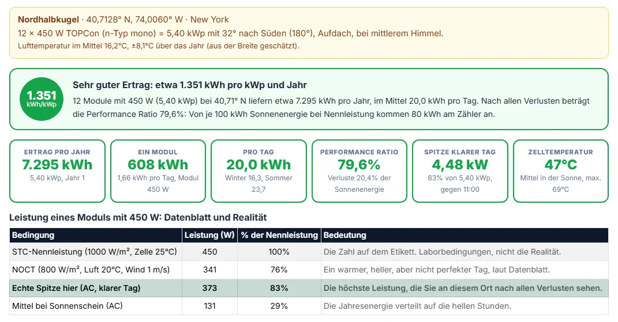Click the 'Nordhalbkugel' label in the yellow box

point(48,20)
